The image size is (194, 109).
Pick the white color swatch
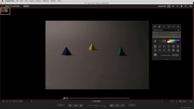[x=168, y=42]
